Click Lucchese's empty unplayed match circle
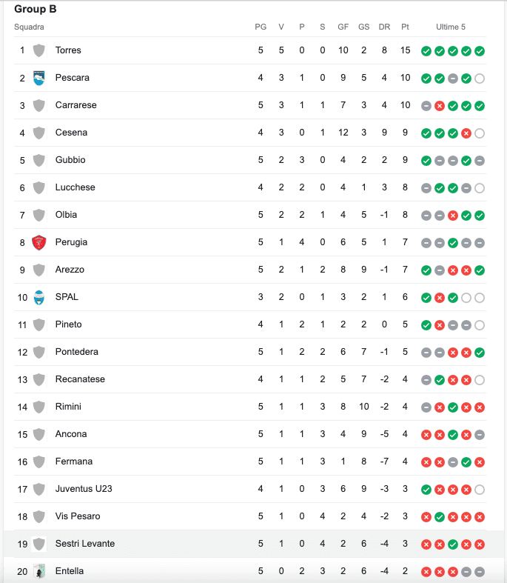507x583 pixels. coord(480,188)
